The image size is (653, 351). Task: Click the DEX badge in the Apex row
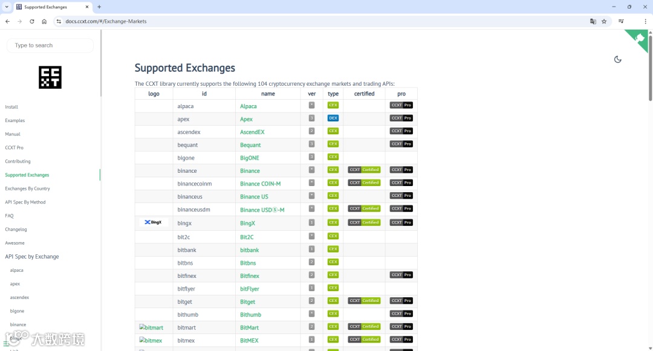(333, 118)
